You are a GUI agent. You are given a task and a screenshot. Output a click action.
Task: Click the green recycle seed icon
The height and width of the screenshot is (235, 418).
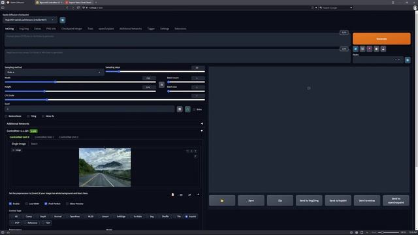pyautogui.click(x=187, y=109)
